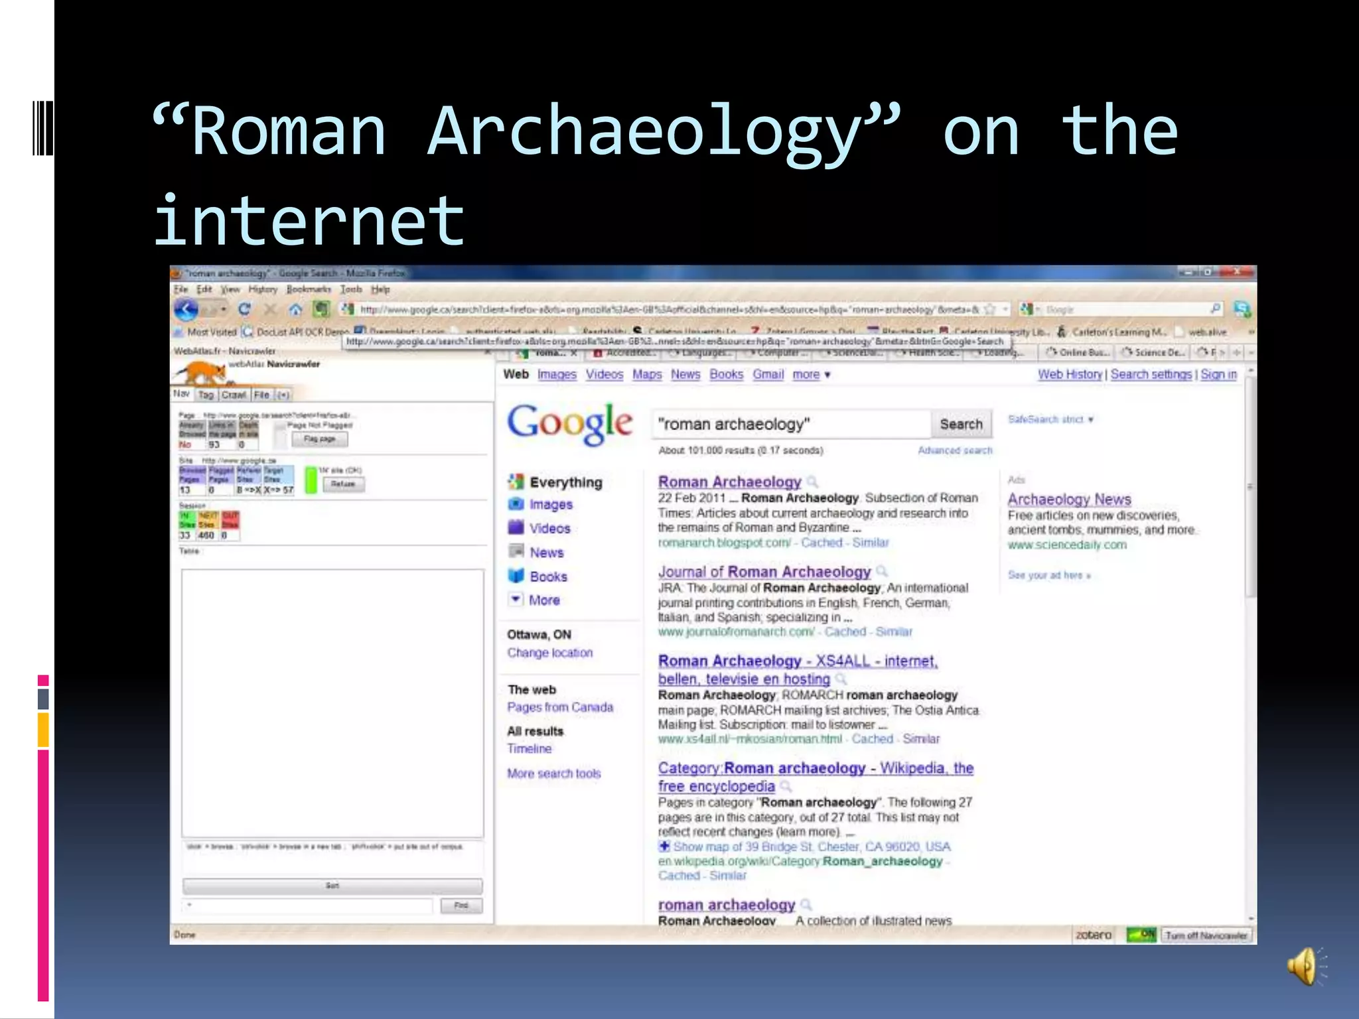
Task: Open the History menu
Action: click(x=263, y=289)
